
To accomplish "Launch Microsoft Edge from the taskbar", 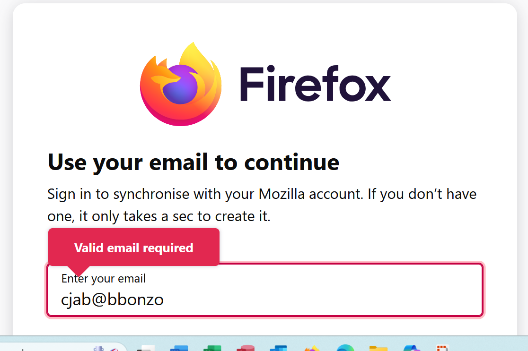I will coord(345,349).
